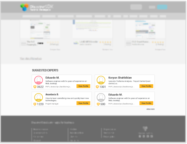
Task: Click the score 1220 value
Action: pyautogui.click(x=40, y=104)
